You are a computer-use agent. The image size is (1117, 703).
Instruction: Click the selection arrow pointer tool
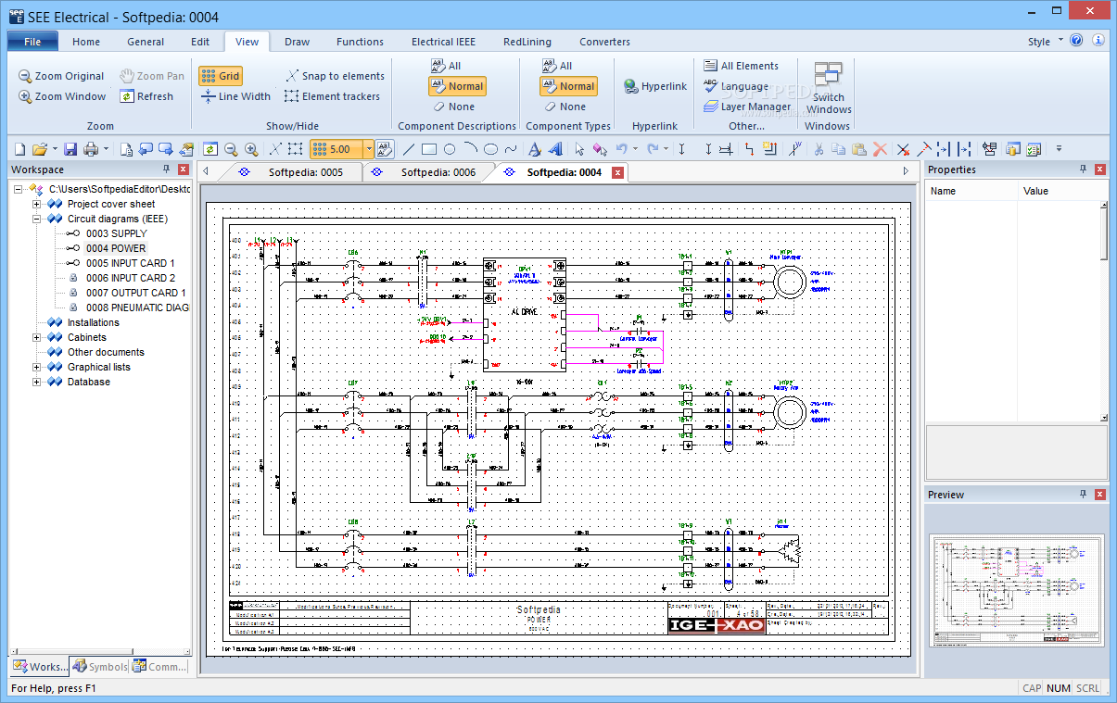pos(579,149)
